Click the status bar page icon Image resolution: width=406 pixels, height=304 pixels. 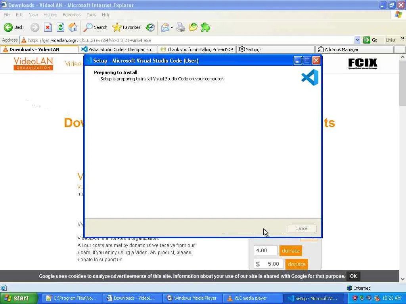point(4,288)
